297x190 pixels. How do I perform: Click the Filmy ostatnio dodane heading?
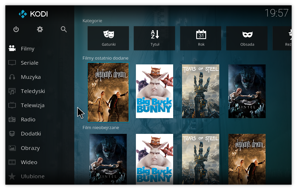click(105, 58)
